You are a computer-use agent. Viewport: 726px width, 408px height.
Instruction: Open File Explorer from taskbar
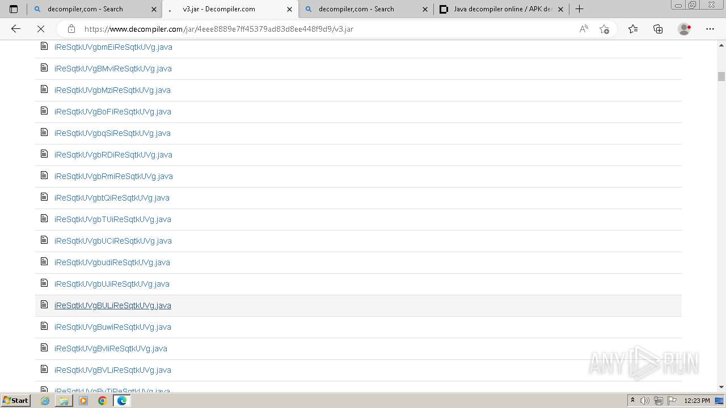click(x=64, y=401)
